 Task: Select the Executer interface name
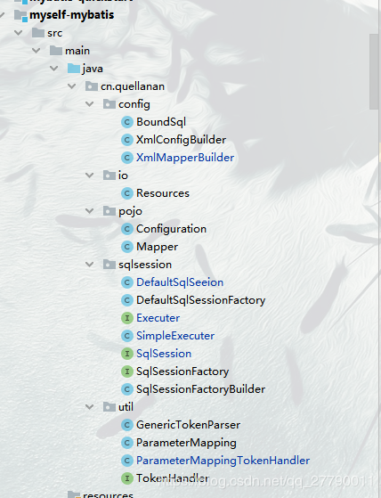click(158, 318)
